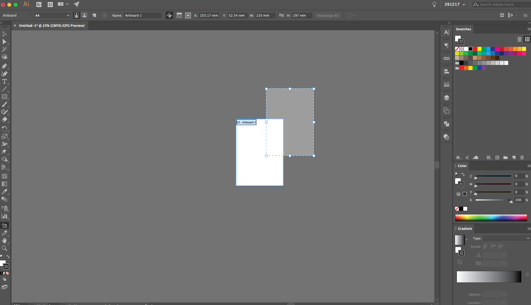Select the Column Graph tool

pos(5,216)
